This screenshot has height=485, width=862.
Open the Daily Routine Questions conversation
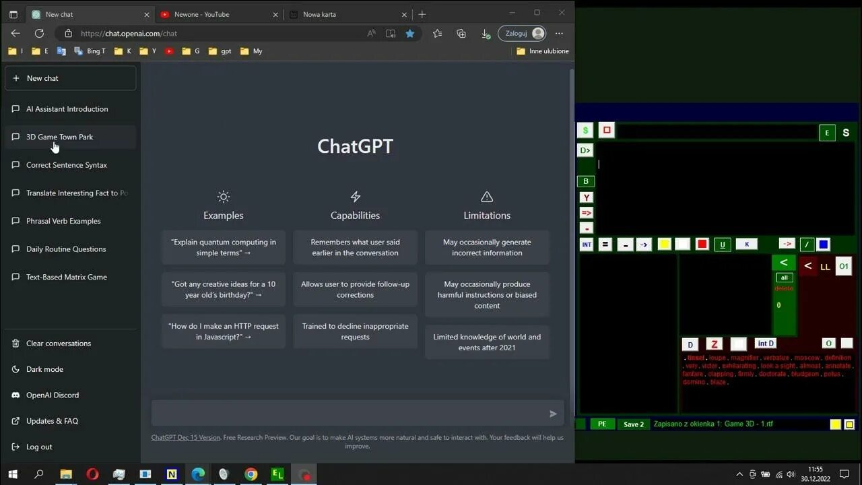(70, 249)
